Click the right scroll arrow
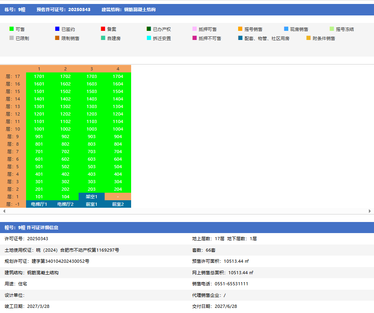The image size is (374, 313). (x=370, y=211)
